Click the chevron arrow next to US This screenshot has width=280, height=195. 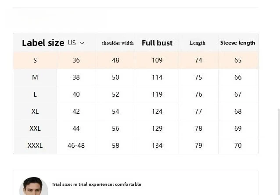pos(82,43)
